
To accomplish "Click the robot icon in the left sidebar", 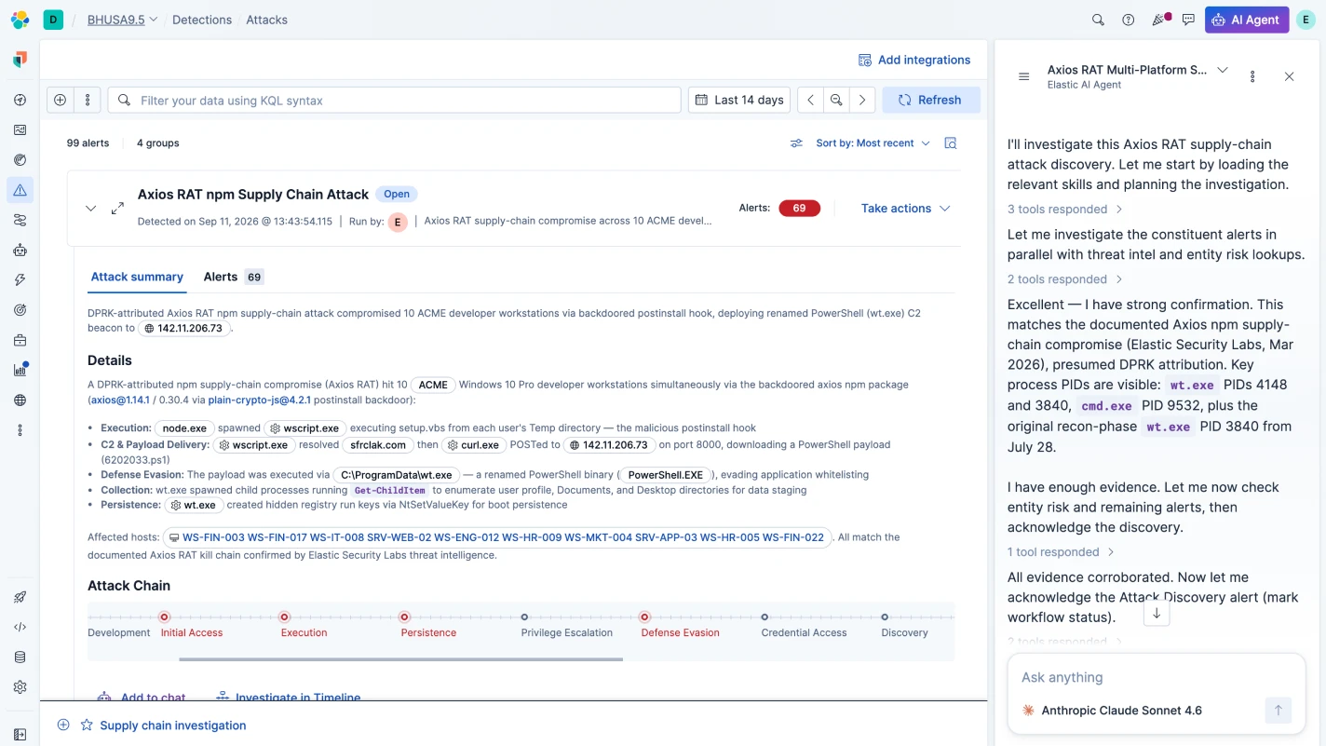I will (20, 251).
